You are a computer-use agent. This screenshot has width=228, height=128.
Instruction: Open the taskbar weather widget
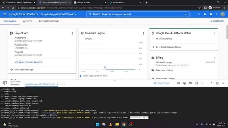coord(11,124)
